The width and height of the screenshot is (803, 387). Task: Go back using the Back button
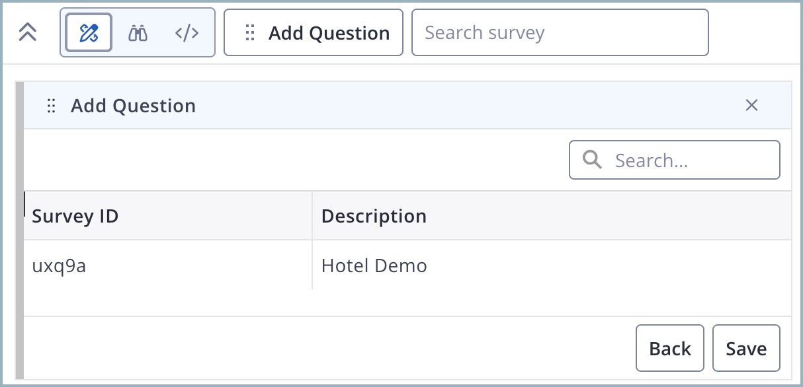[x=669, y=347]
